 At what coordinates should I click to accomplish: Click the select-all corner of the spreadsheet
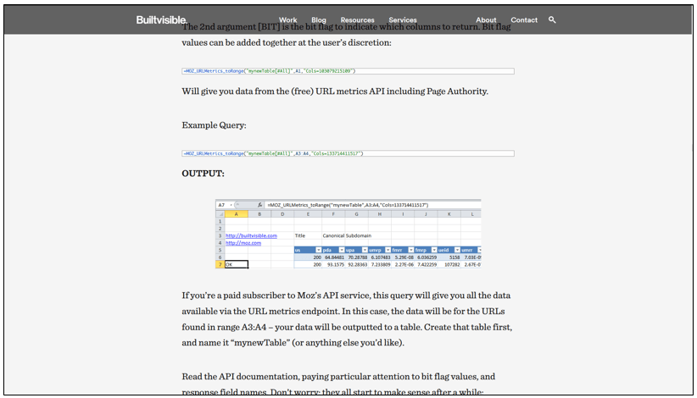220,214
